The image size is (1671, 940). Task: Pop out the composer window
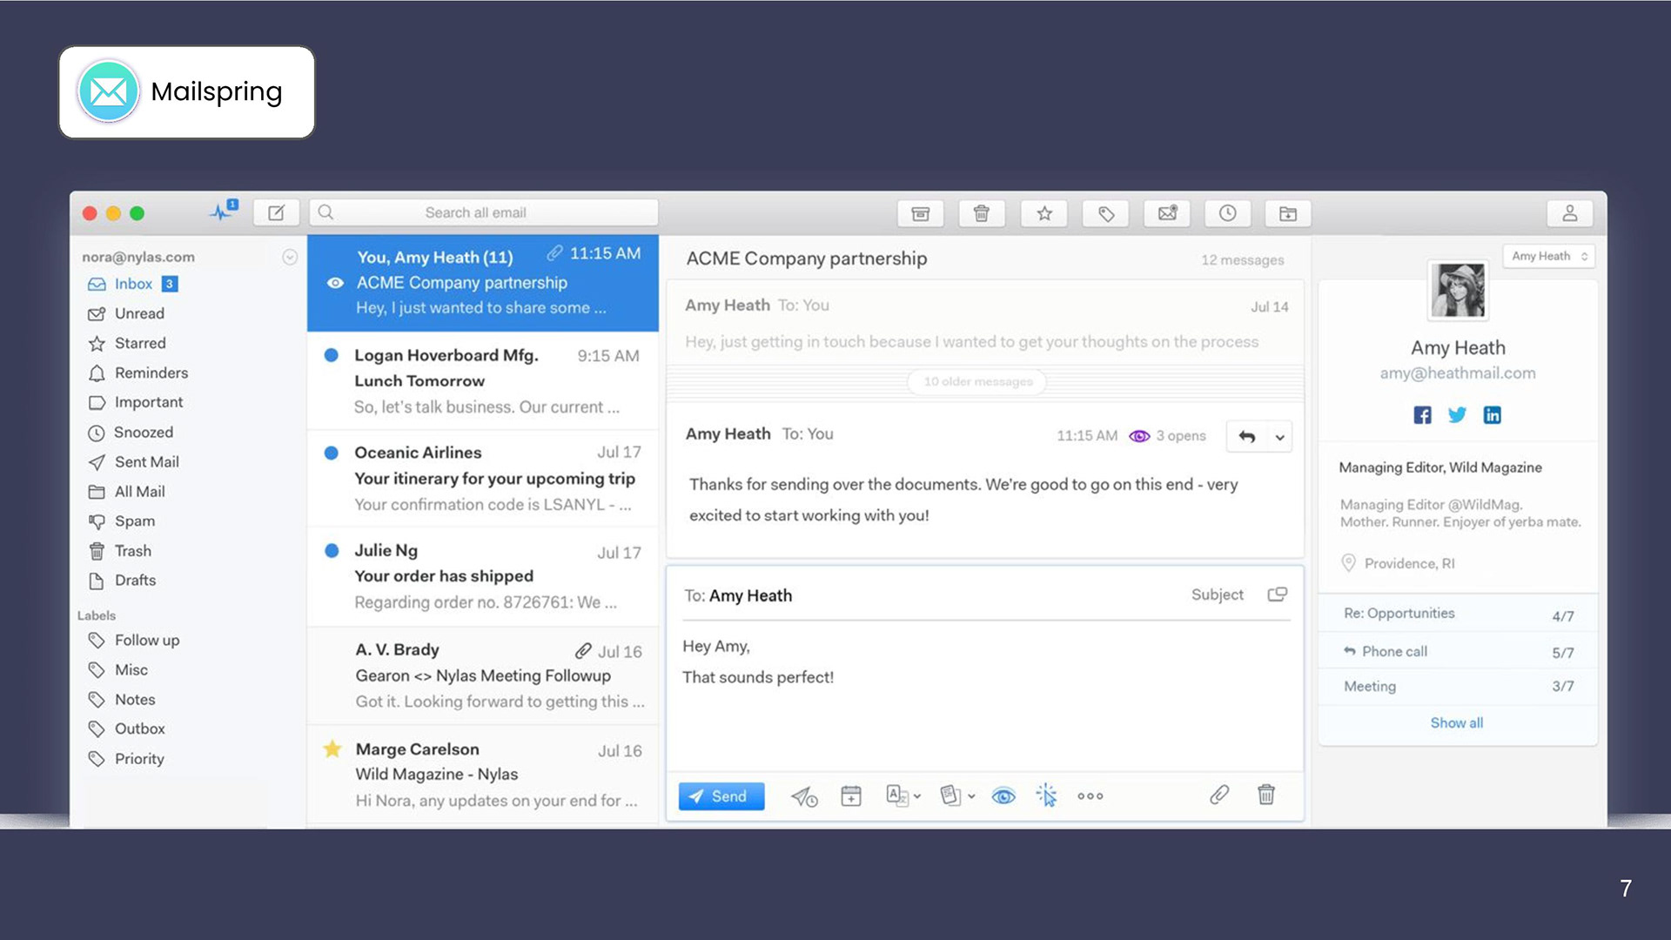pyautogui.click(x=1277, y=594)
